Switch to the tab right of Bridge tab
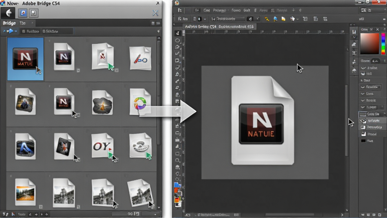Viewport: 387px width, 218px height. (x=23, y=23)
